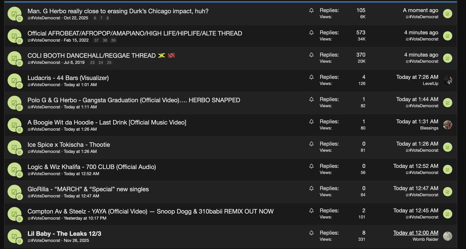Open Logic & Wiz Khalifa 700 CLUB thread

[92, 166]
